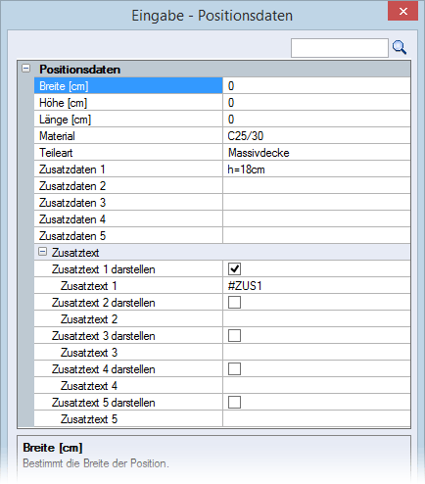This screenshot has height=484, width=425.
Task: Edit the Höhe [cm] value
Action: [316, 103]
